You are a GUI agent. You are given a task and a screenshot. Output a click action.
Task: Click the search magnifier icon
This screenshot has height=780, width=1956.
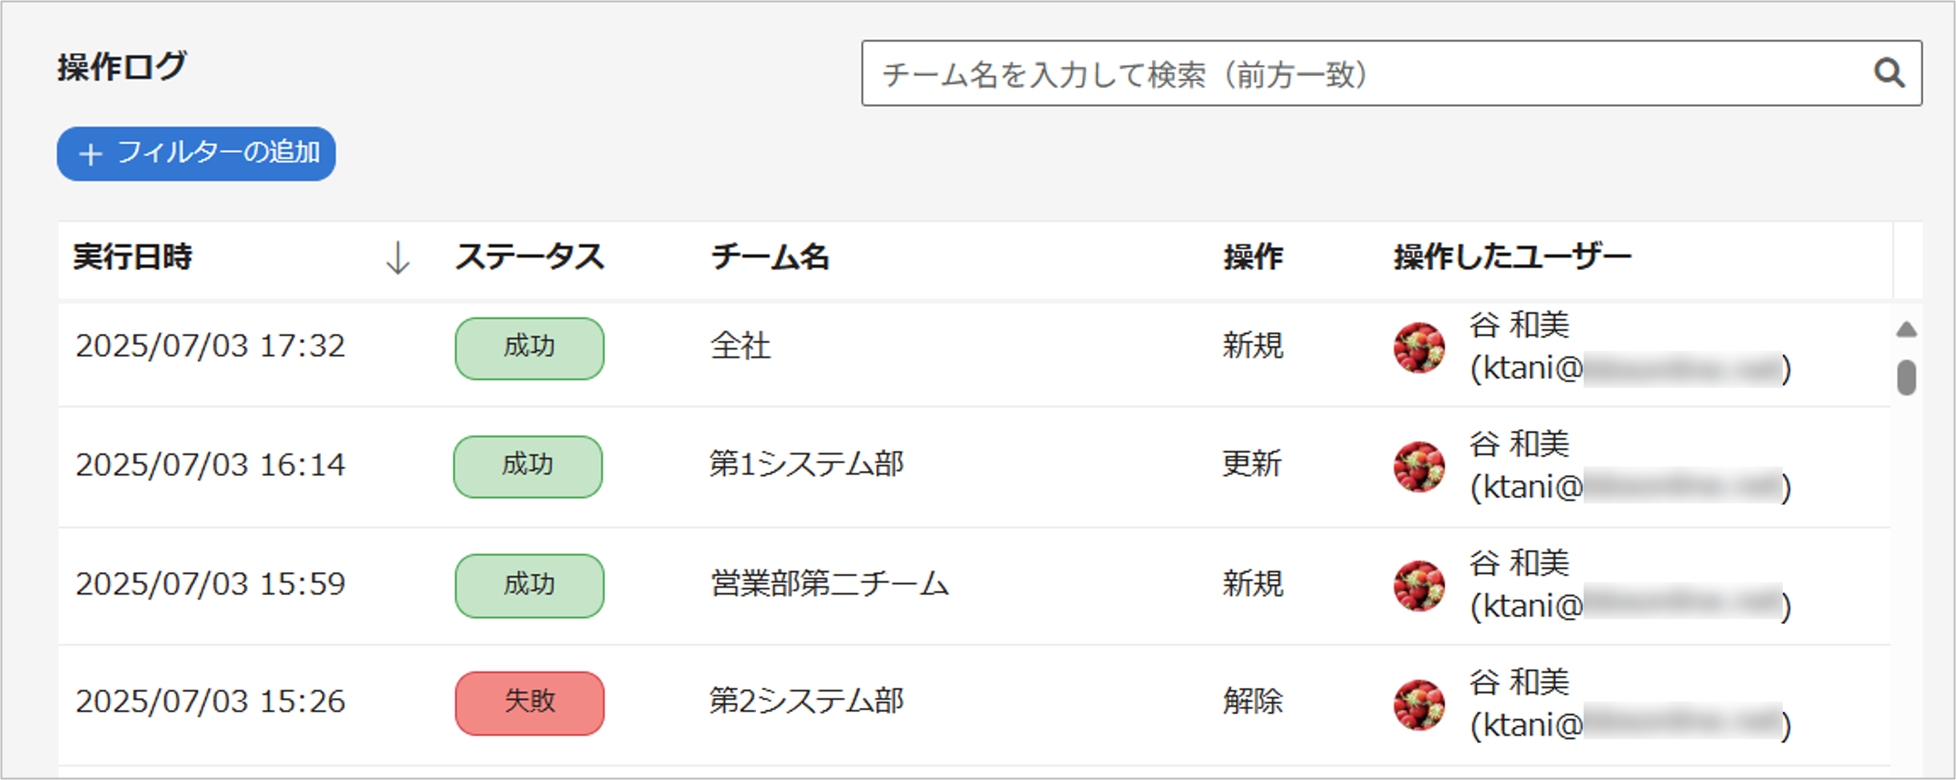coord(1889,74)
